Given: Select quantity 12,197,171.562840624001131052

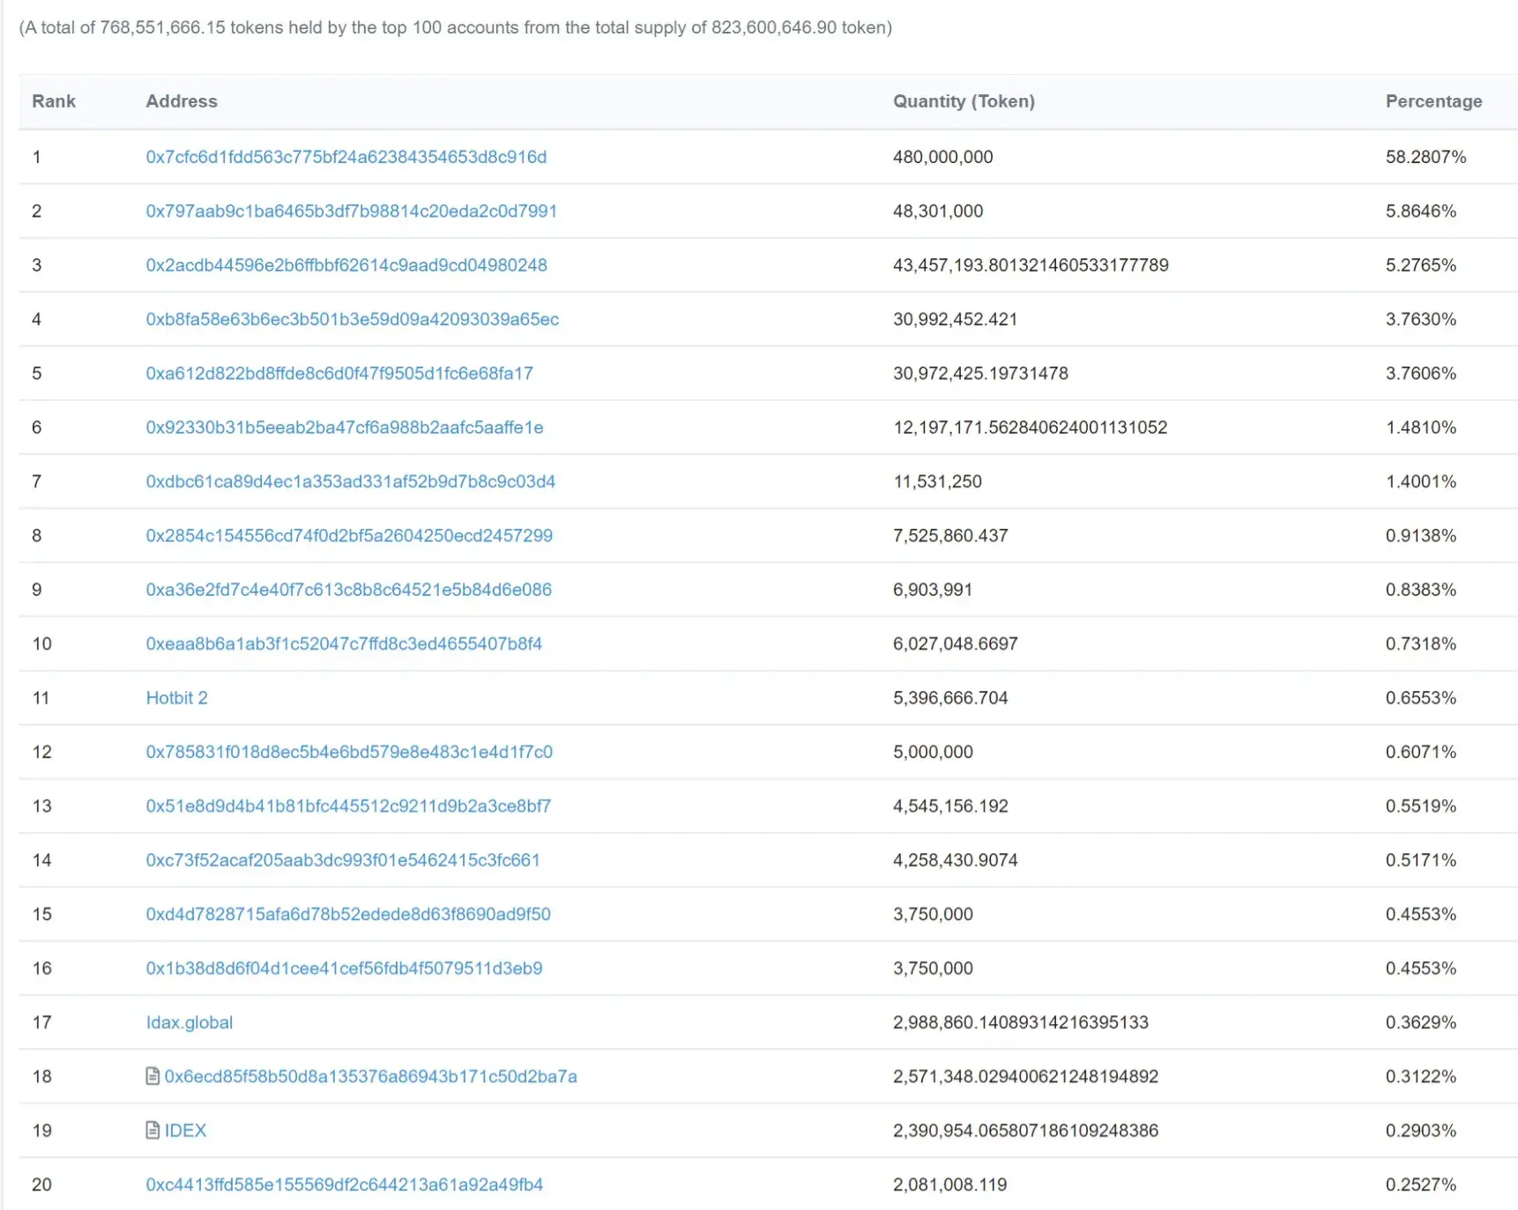Looking at the screenshot, I should tap(1030, 427).
